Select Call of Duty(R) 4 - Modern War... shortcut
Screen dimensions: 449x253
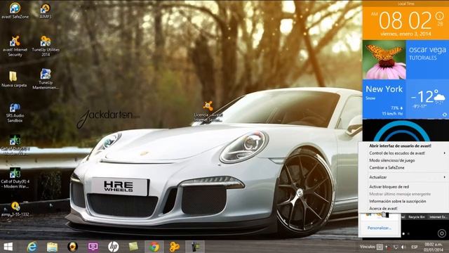coord(15,178)
